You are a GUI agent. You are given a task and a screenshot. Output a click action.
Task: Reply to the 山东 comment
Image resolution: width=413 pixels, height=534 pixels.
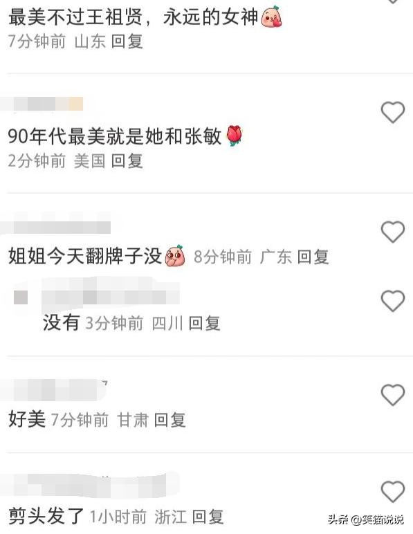[x=127, y=42]
